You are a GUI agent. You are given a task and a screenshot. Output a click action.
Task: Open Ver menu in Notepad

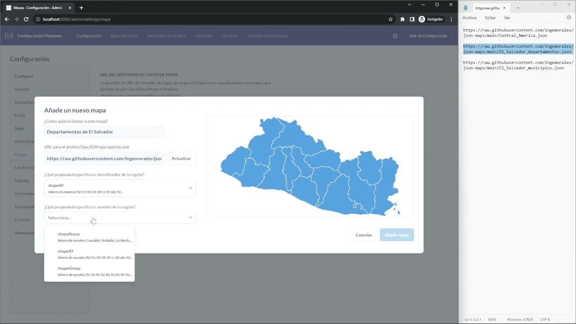tap(507, 18)
